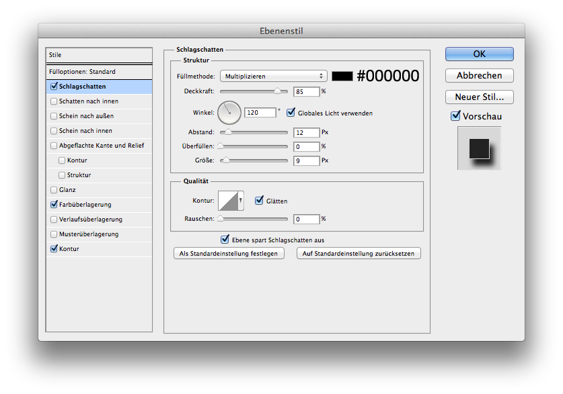Select Abgeflachte Kante und Relief entry
This screenshot has height=394, width=563.
[x=101, y=146]
